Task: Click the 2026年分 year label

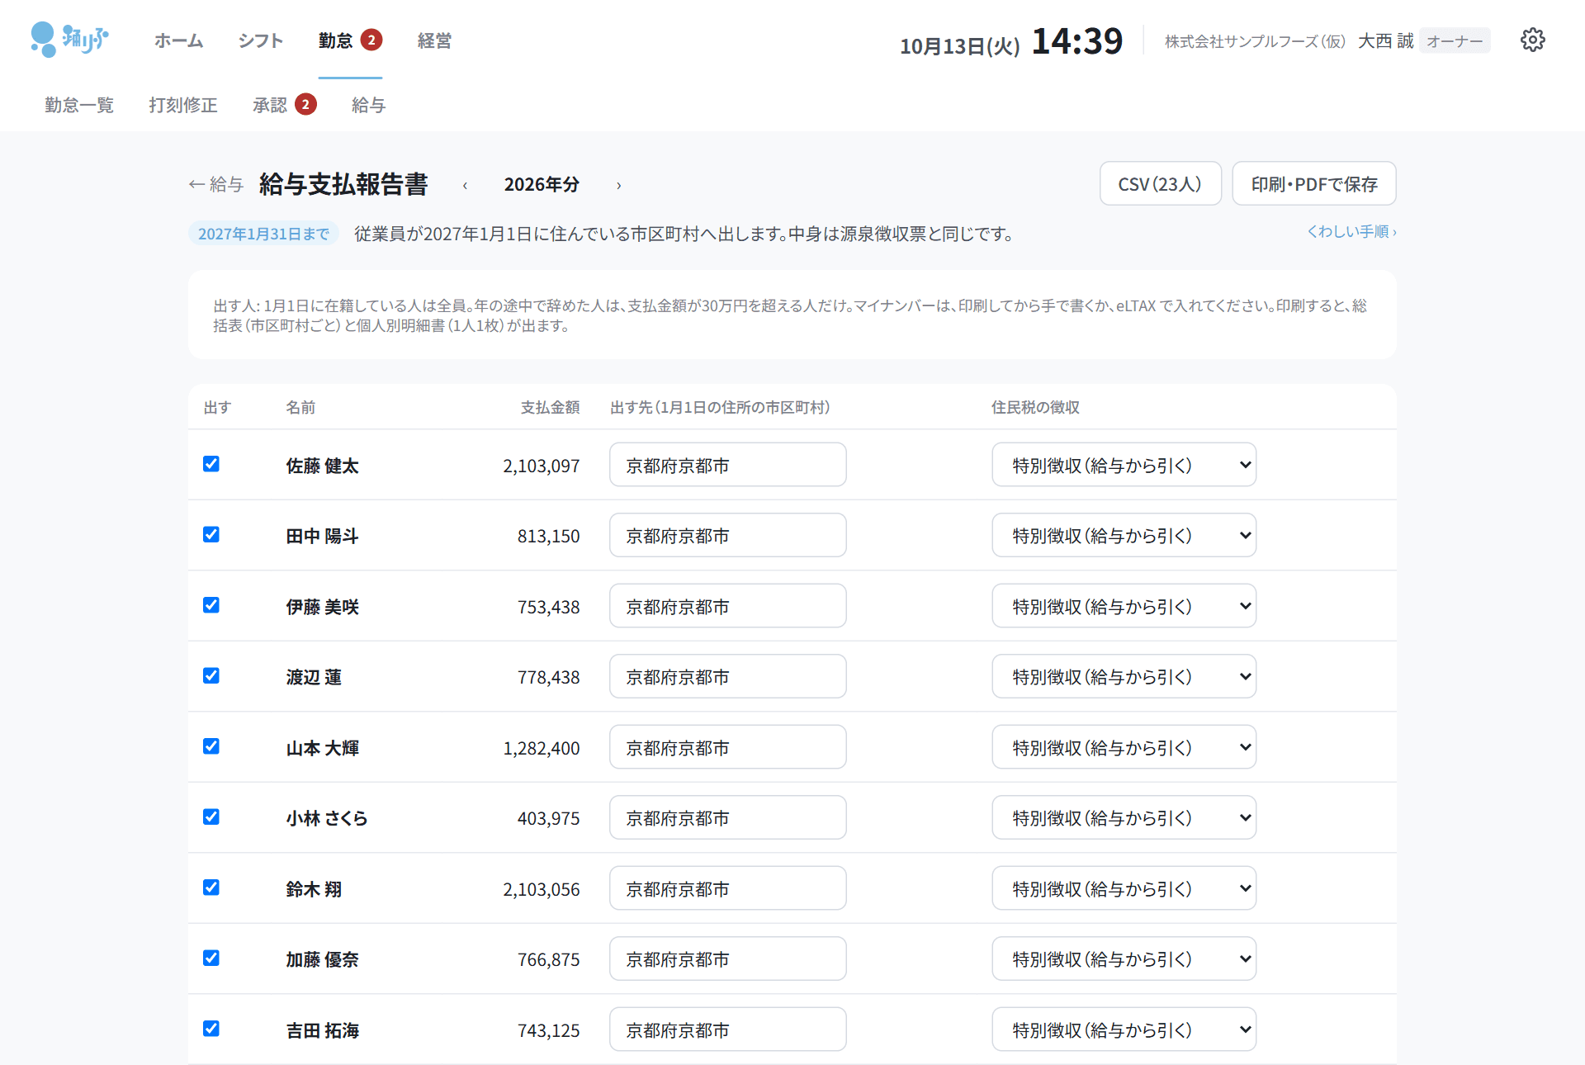Action: coord(542,184)
